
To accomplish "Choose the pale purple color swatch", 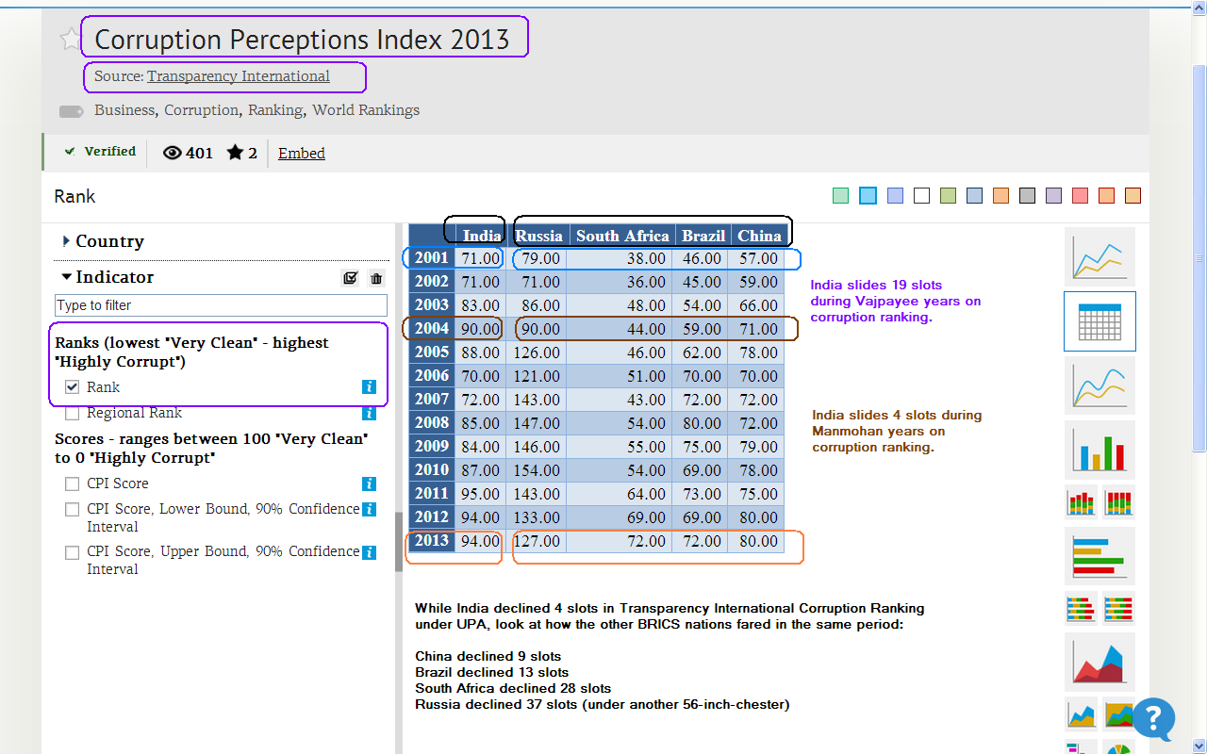I will point(1054,196).
